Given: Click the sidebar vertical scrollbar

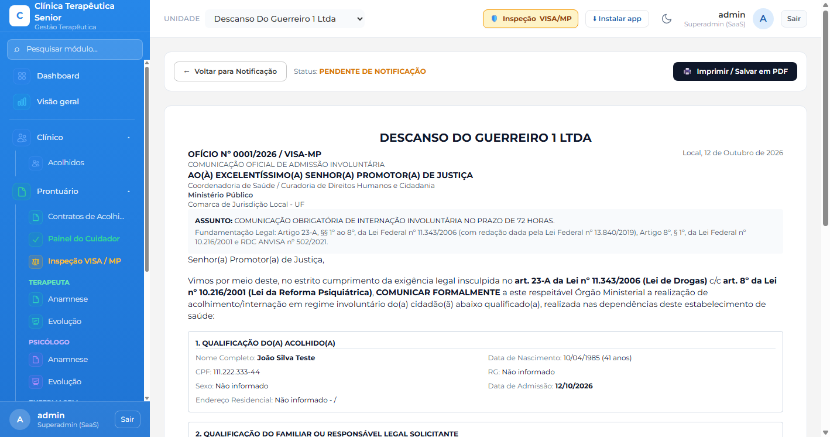Looking at the screenshot, I should click(146, 169).
